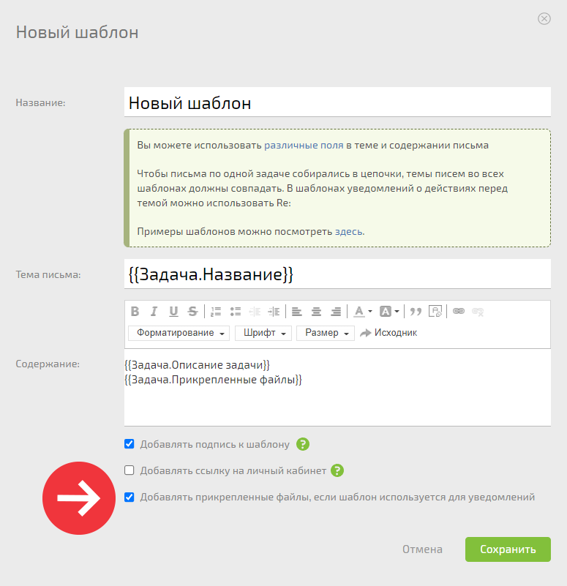Switch to Исходник source view
The width and height of the screenshot is (567, 586).
coord(388,333)
